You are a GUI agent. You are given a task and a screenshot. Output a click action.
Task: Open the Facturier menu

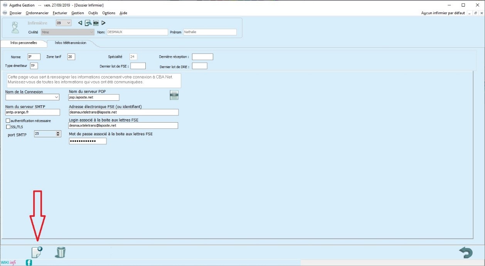60,13
